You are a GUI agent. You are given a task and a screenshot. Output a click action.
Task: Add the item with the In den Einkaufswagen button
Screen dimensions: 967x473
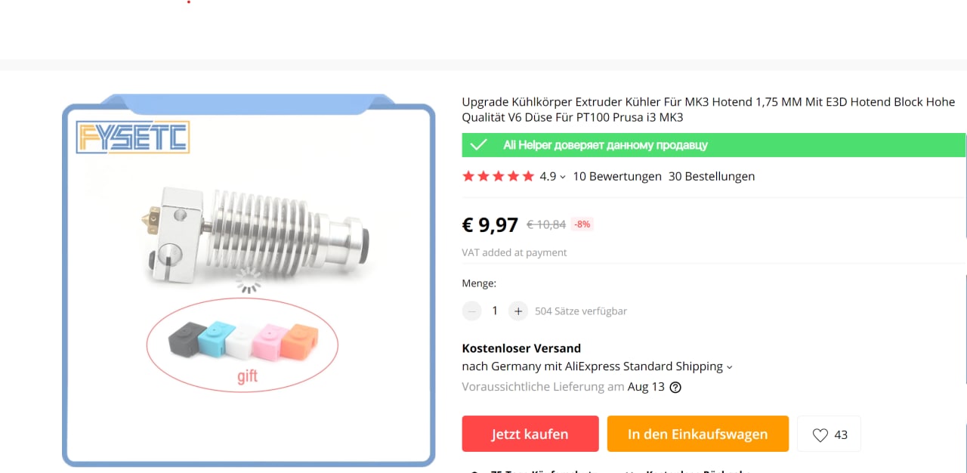pyautogui.click(x=697, y=434)
